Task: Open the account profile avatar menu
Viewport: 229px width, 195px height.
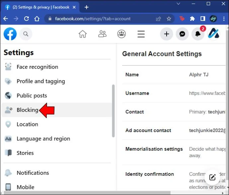Action: [x=213, y=34]
